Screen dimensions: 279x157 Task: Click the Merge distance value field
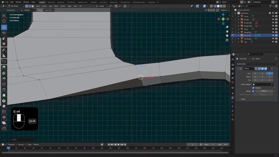(264, 91)
